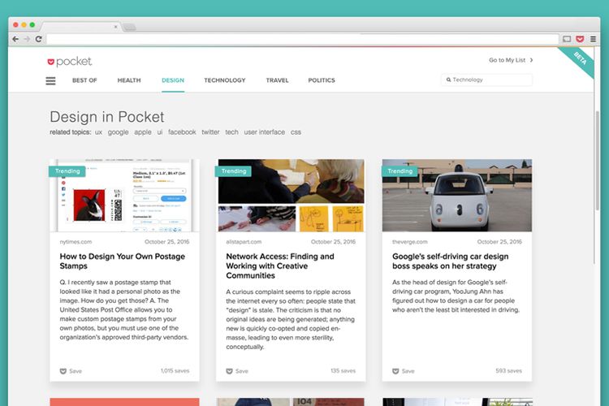Click the tech related topic
609x406 pixels.
coord(232,132)
